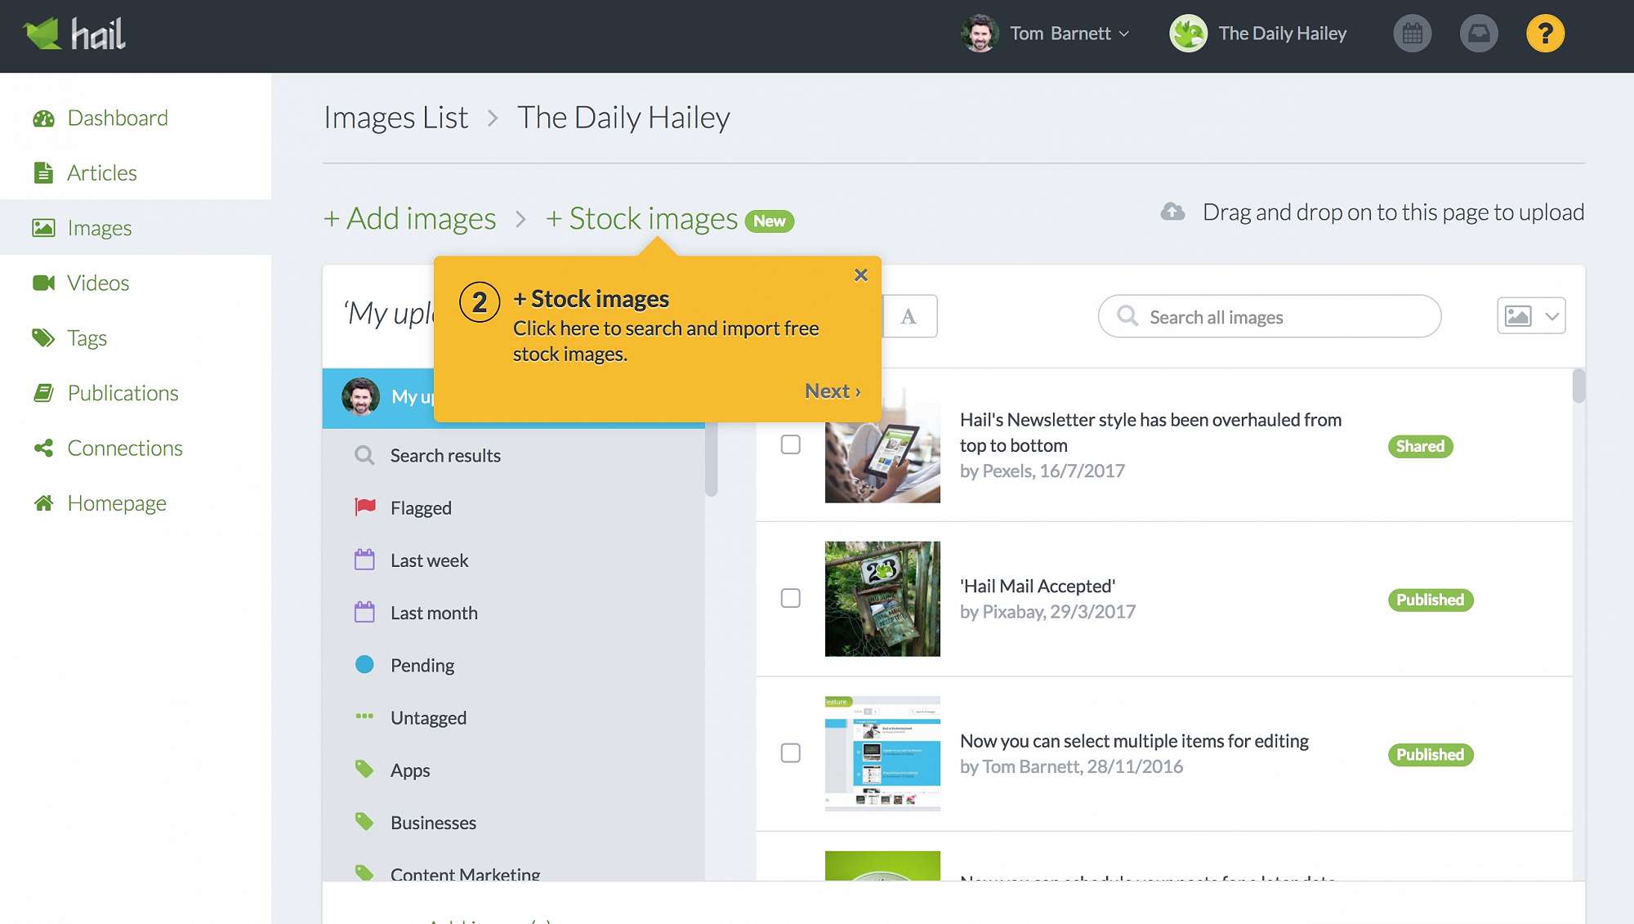The height and width of the screenshot is (924, 1634).
Task: Tick the checkbox for 'Hail Mail Accepted'
Action: (x=790, y=598)
